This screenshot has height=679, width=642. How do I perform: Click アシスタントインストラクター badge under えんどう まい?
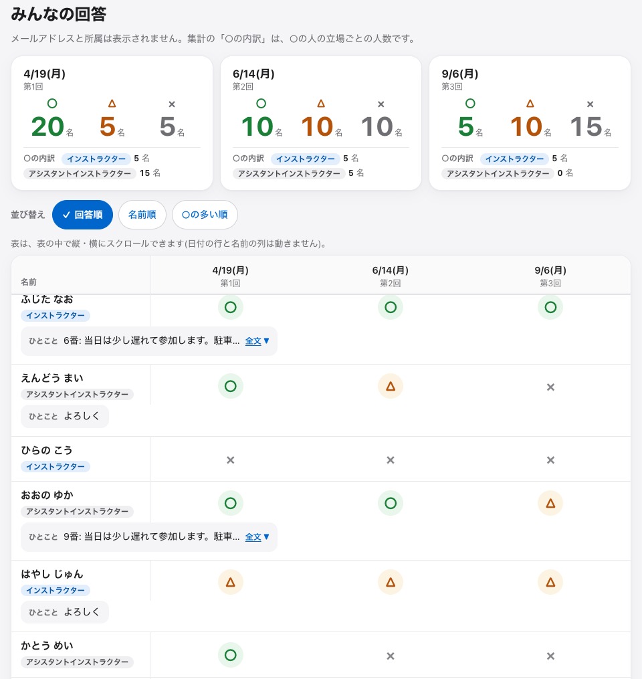[x=77, y=395]
